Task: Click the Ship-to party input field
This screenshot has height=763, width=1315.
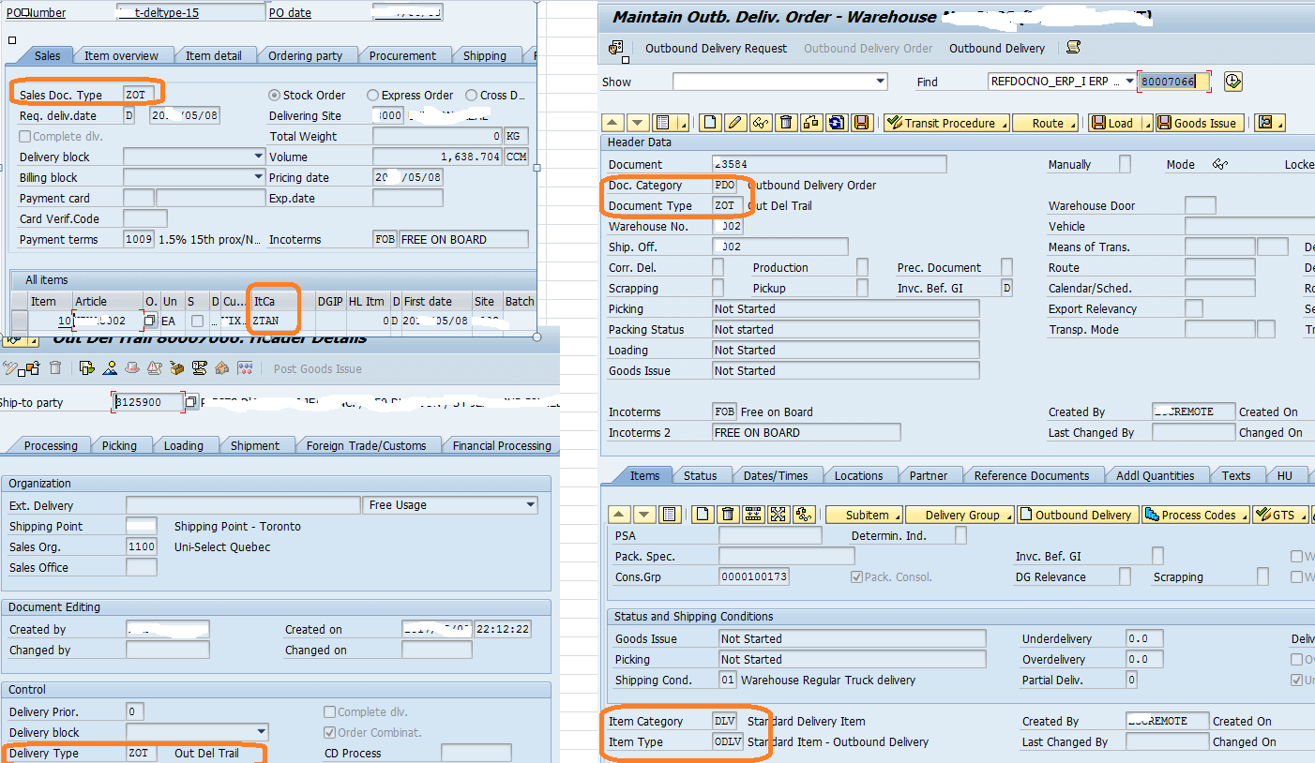Action: 147,402
